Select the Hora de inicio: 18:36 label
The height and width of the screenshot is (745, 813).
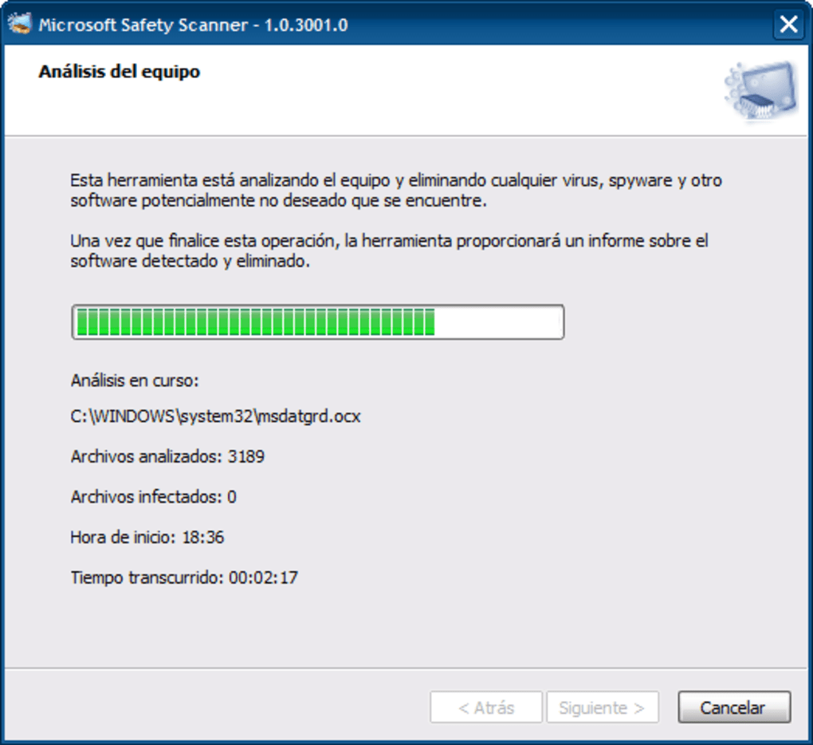click(x=147, y=537)
